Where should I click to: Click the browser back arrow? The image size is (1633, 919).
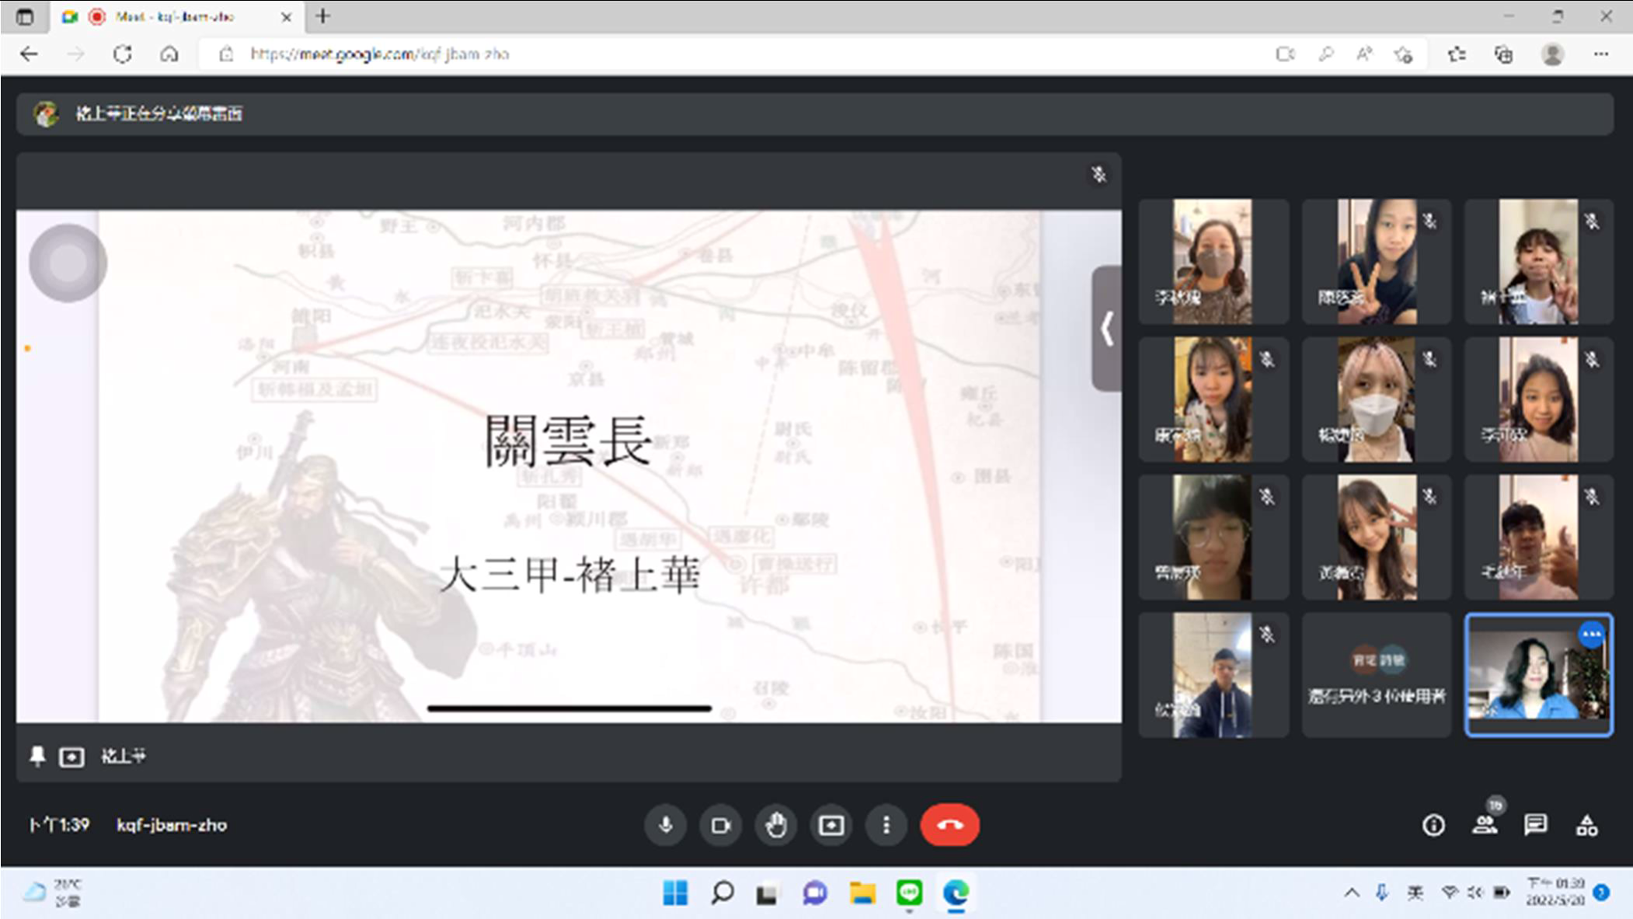pyautogui.click(x=29, y=54)
